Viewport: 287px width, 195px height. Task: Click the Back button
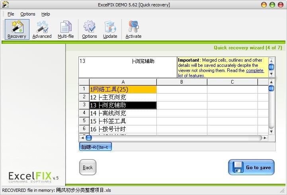(88, 167)
